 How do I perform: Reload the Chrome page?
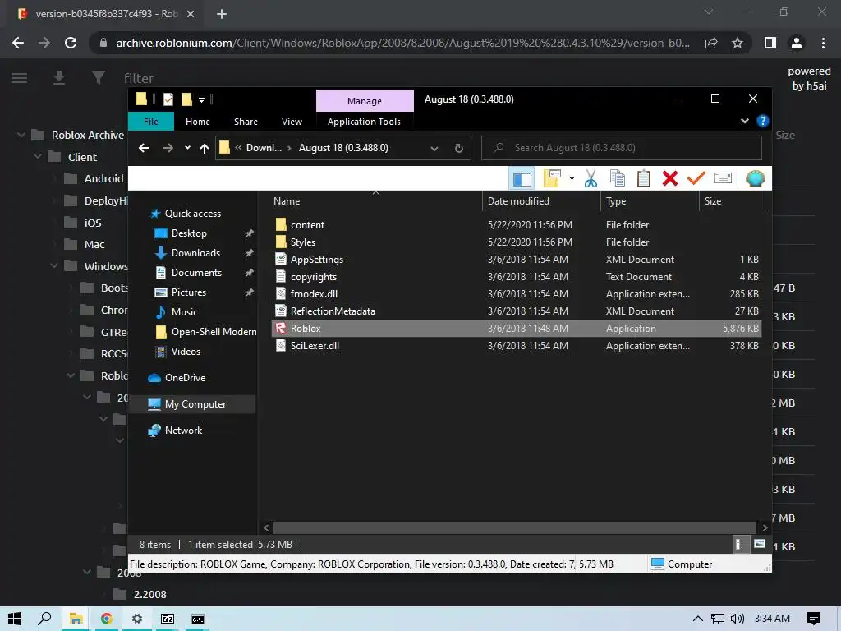pyautogui.click(x=71, y=43)
